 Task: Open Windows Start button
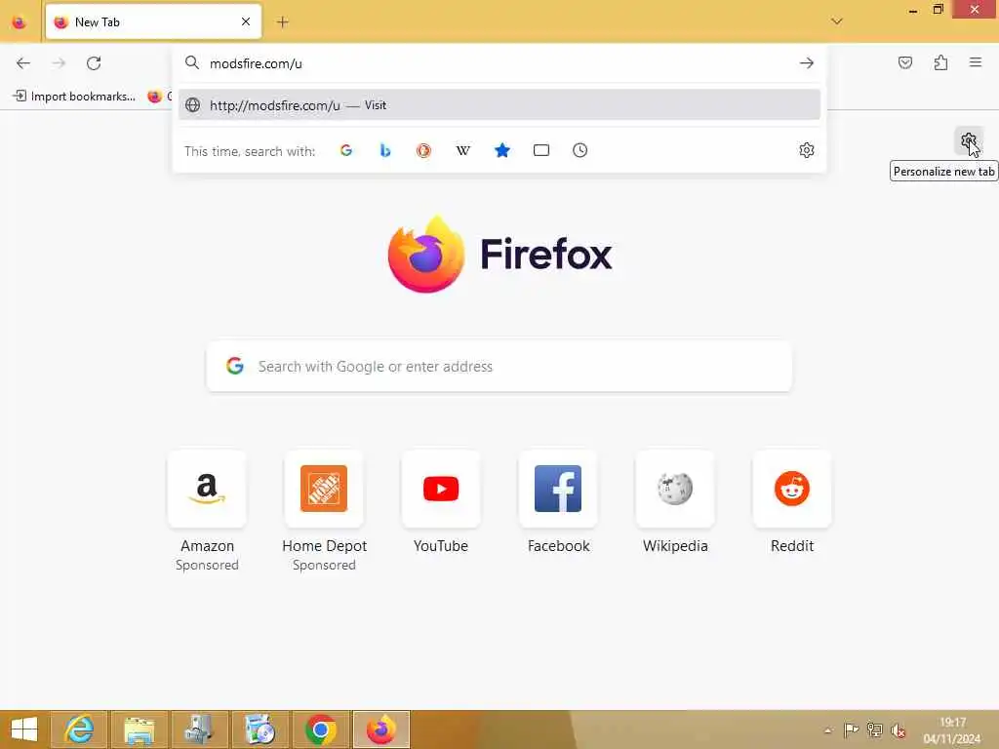24,729
